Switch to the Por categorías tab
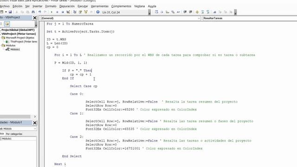Viewport: 297px width, 167px height. 14,134
